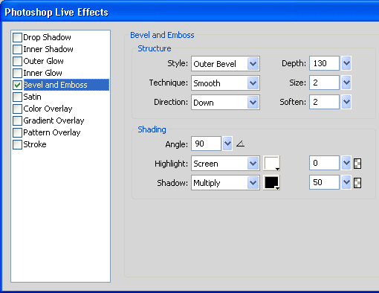The width and height of the screenshot is (379, 293).
Task: Uncheck the Bevel and Emboss checkbox
Action: coord(17,85)
